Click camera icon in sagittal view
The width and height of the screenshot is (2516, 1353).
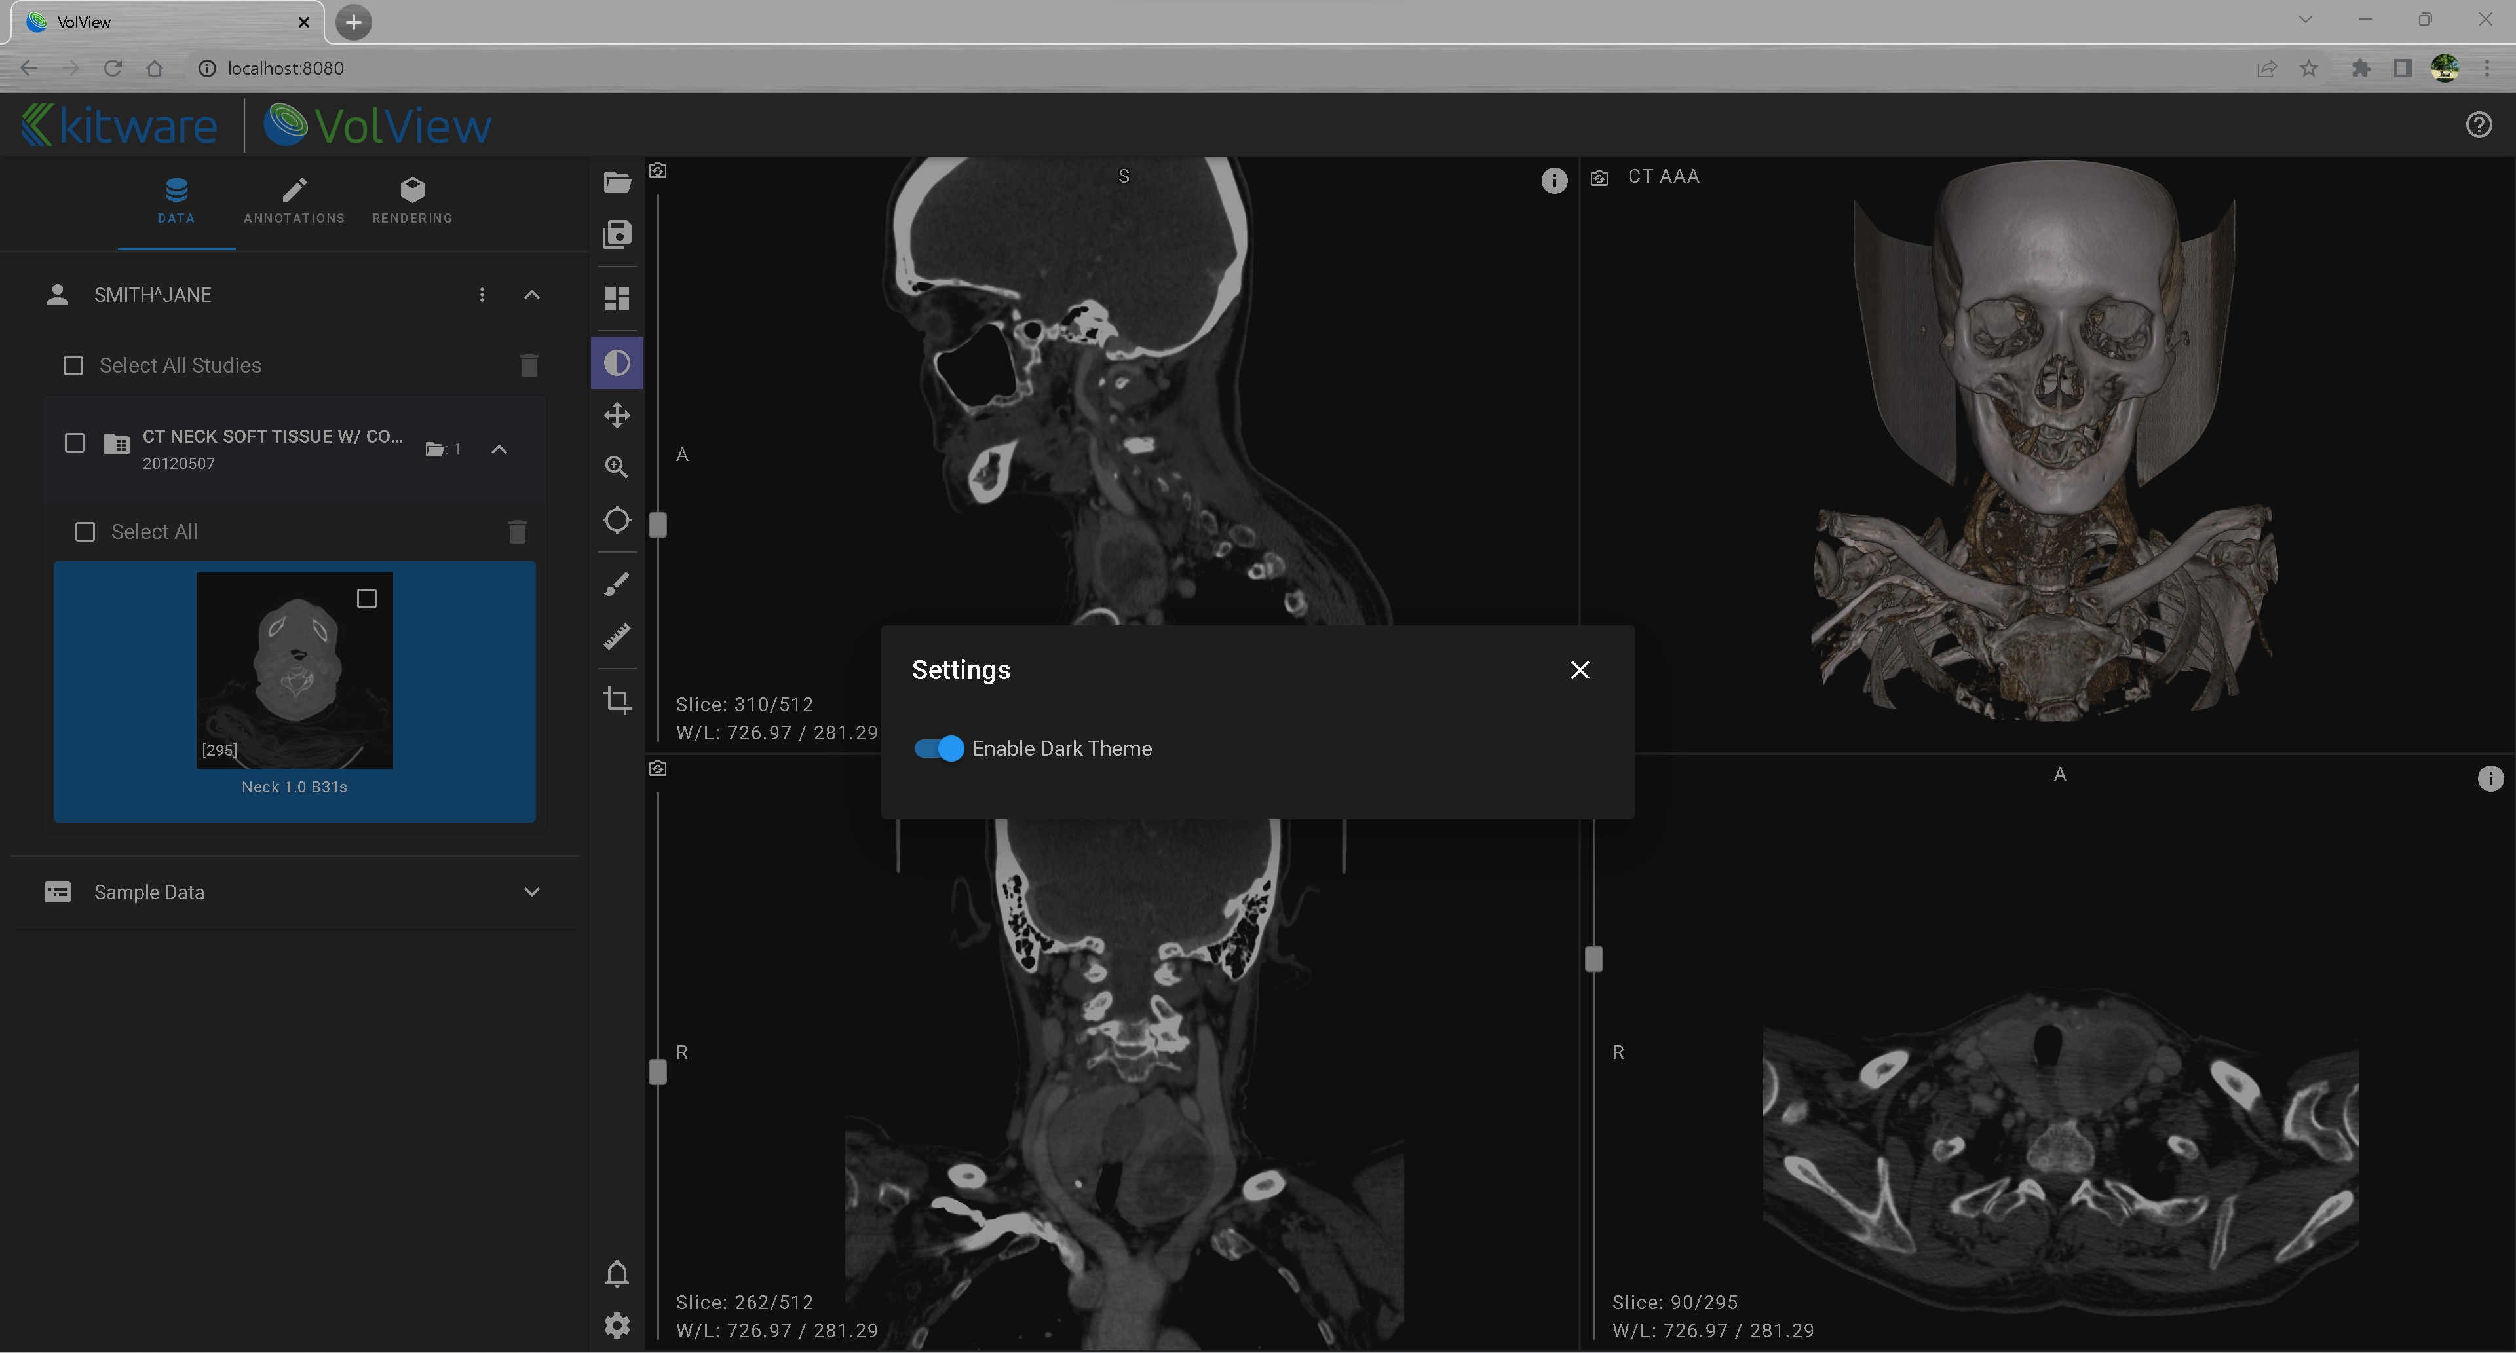[658, 171]
